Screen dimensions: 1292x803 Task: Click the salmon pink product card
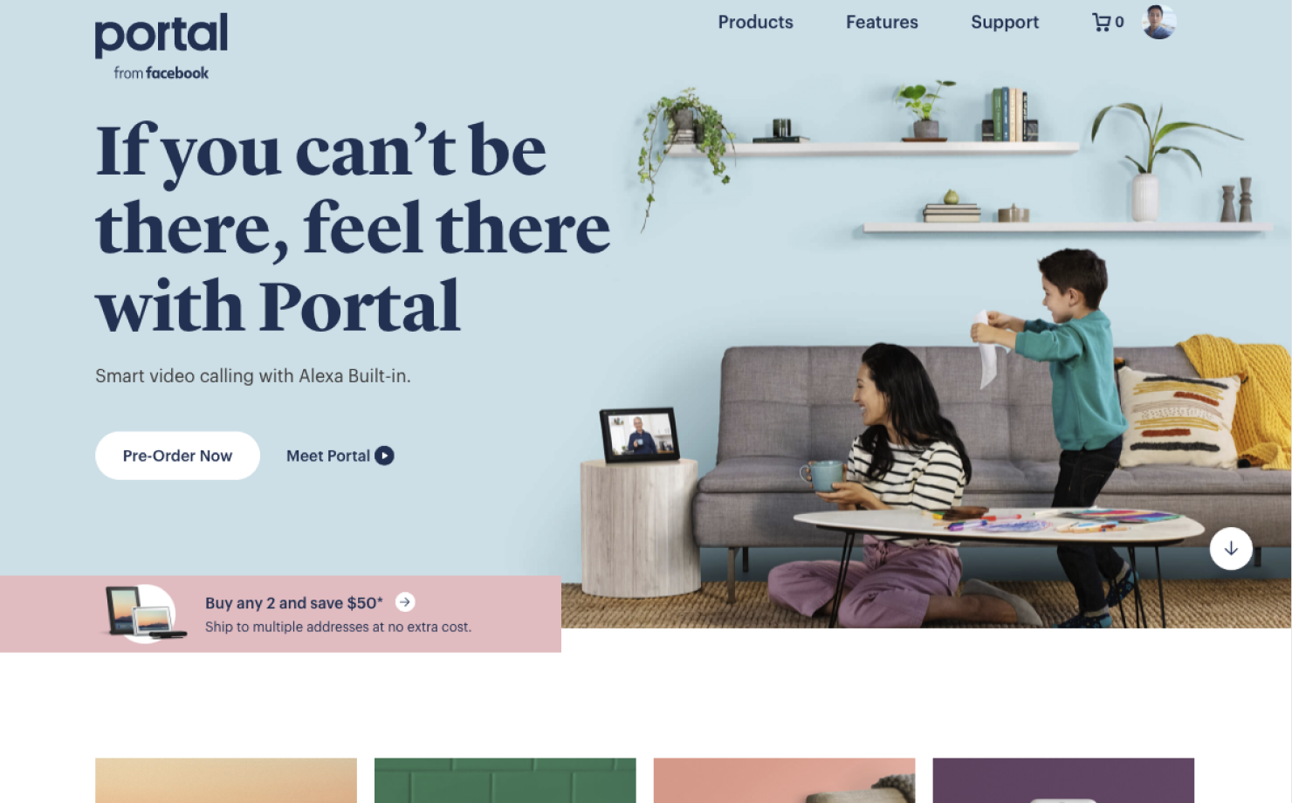784,780
